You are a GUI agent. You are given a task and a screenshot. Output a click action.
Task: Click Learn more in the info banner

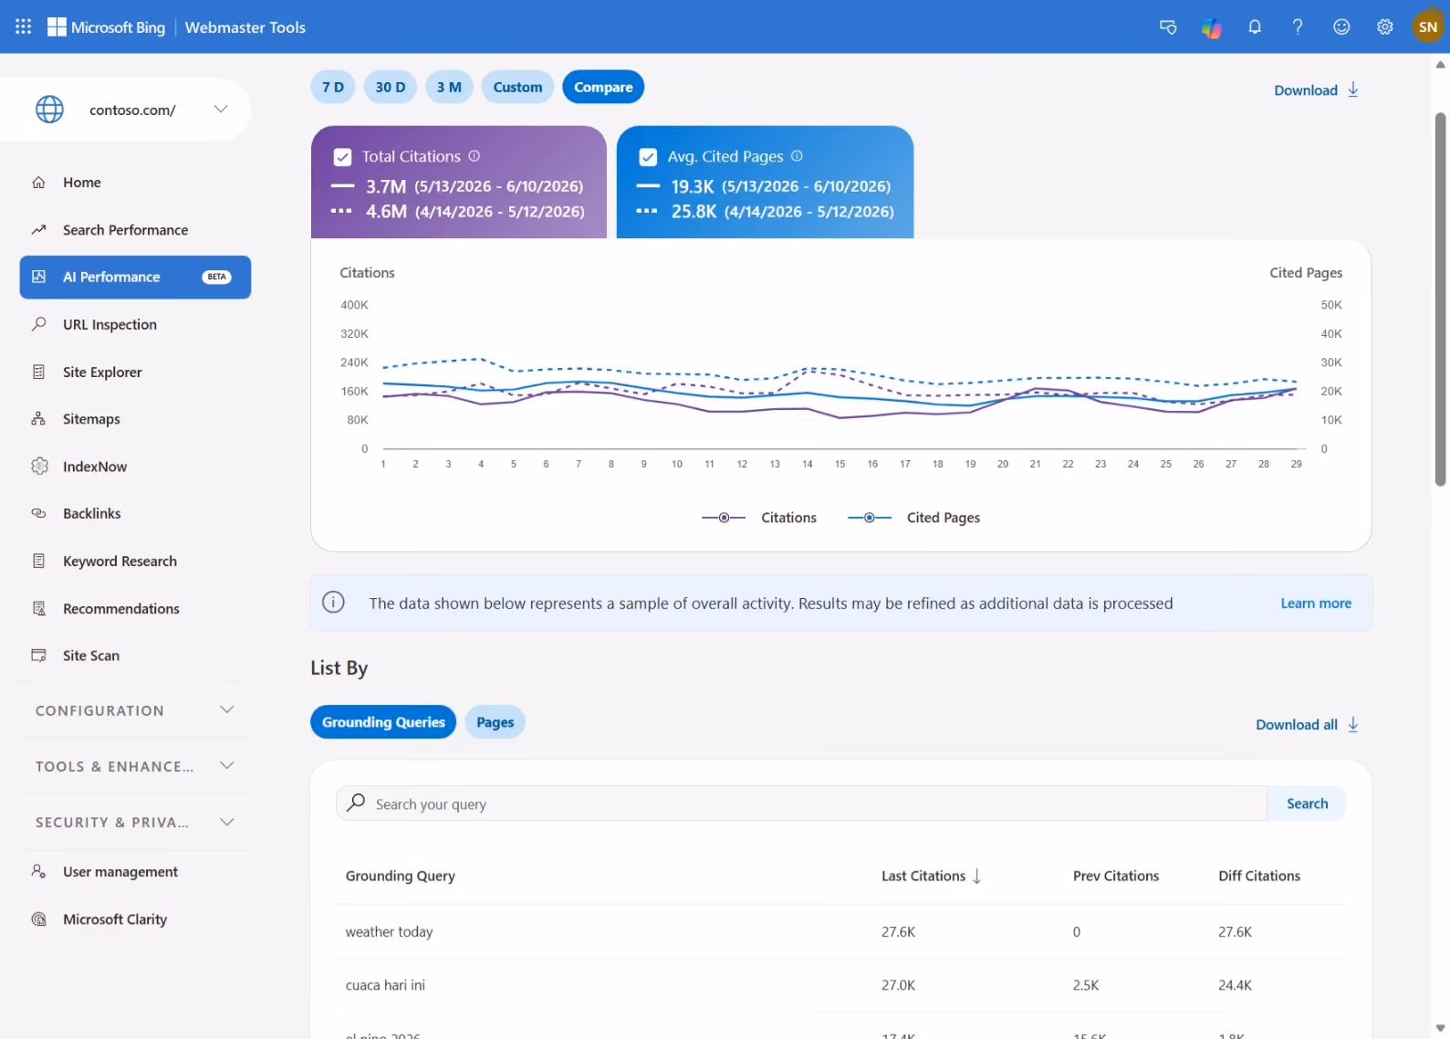pos(1316,603)
